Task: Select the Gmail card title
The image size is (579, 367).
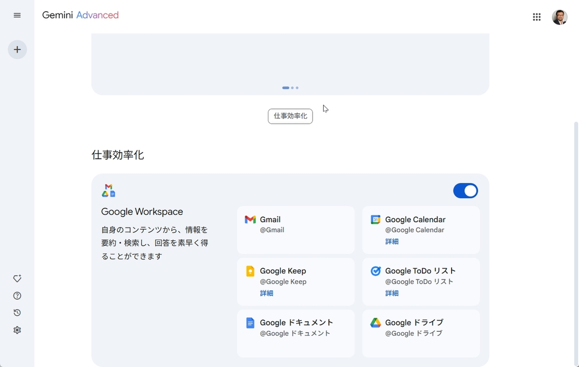Action: [270, 219]
